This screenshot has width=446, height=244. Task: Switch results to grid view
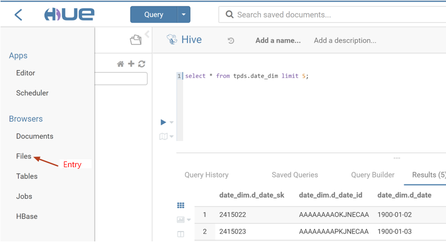coord(181,206)
